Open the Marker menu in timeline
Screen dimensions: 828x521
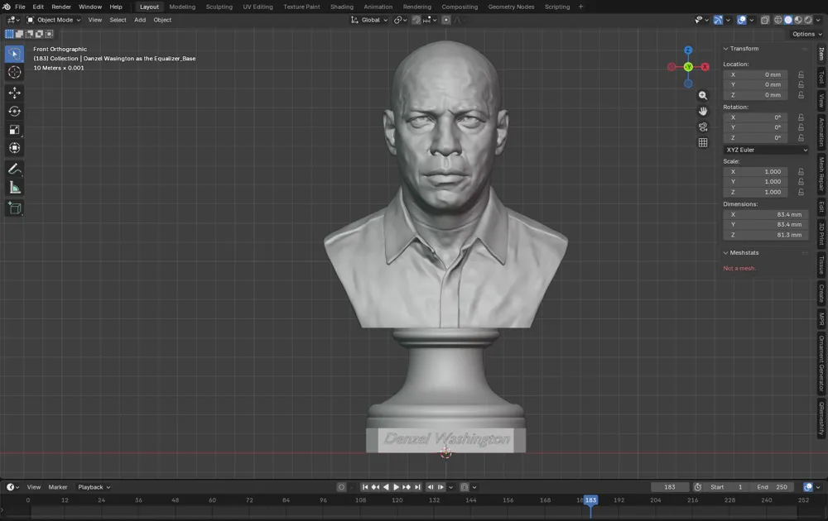58,487
